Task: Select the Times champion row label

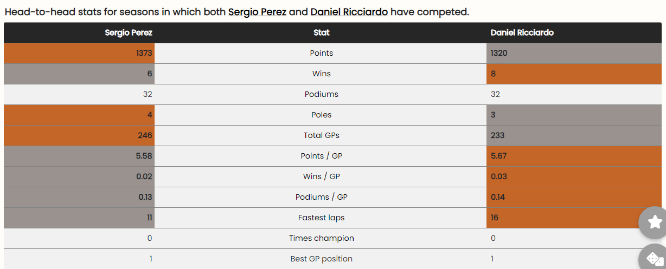Action: tap(321, 238)
